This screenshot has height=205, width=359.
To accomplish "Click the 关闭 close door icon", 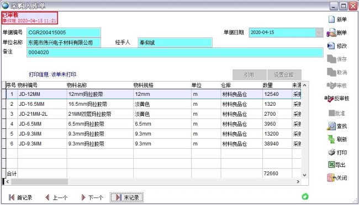I will click(331, 177).
